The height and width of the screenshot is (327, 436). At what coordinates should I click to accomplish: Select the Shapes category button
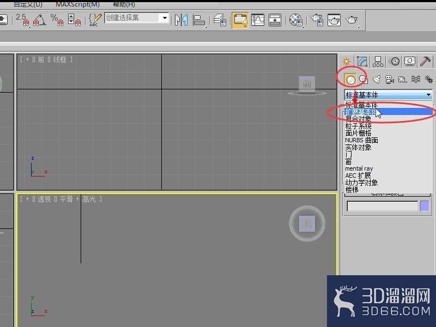[x=363, y=79]
